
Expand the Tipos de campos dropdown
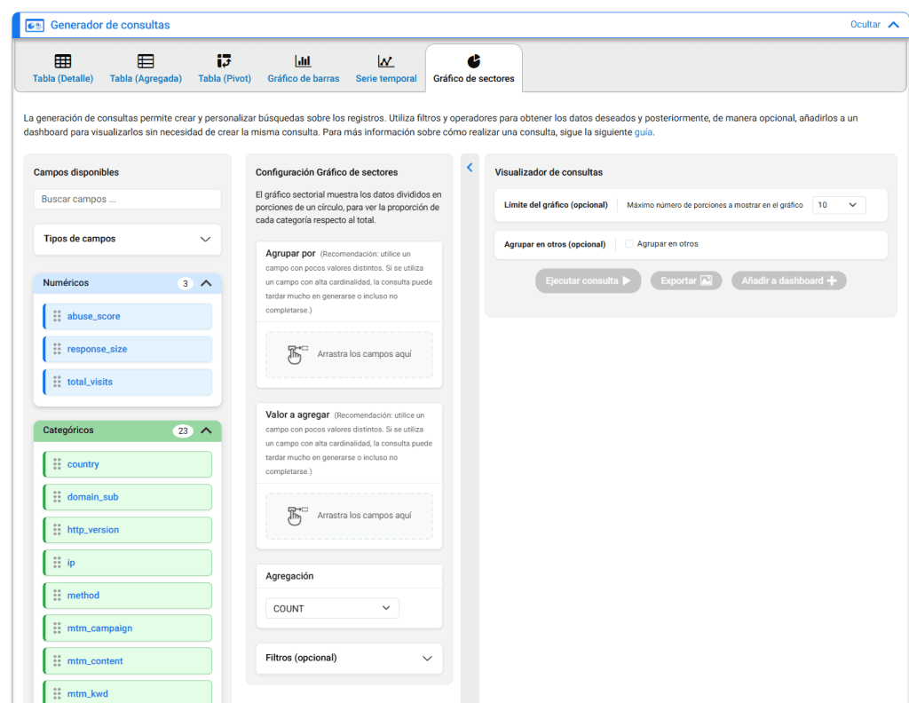(128, 239)
